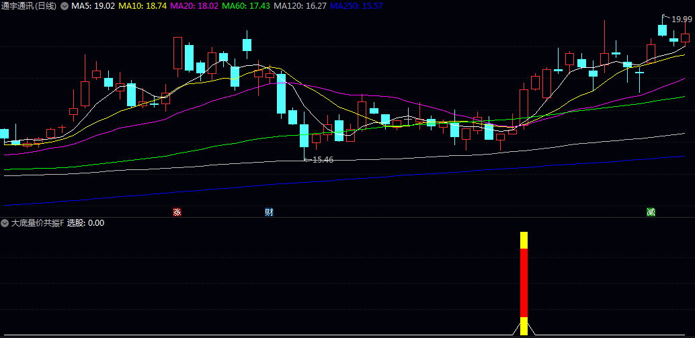Click the MA5: 19.02 label

pyautogui.click(x=93, y=6)
